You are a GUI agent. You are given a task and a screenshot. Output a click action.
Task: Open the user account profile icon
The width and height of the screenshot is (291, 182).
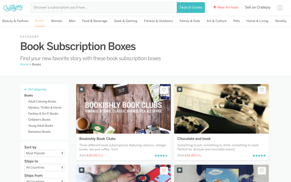tap(280, 8)
